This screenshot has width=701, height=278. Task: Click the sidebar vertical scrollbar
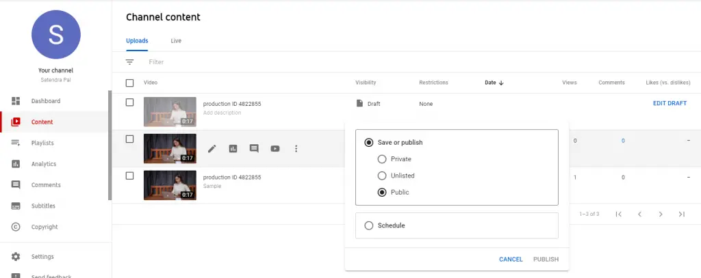(110, 145)
